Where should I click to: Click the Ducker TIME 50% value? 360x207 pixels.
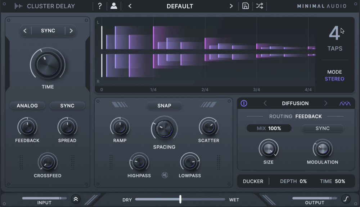(340, 181)
